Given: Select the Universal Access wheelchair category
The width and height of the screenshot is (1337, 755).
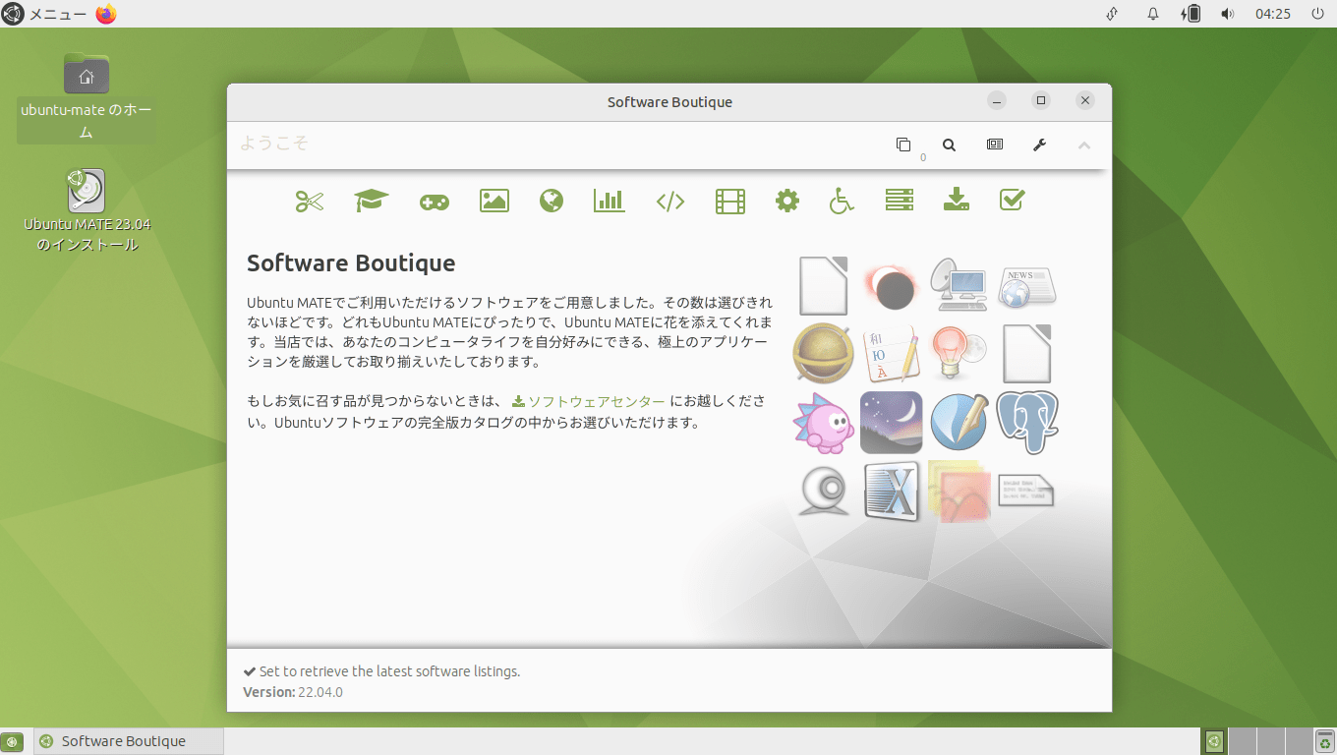Looking at the screenshot, I should pos(842,201).
